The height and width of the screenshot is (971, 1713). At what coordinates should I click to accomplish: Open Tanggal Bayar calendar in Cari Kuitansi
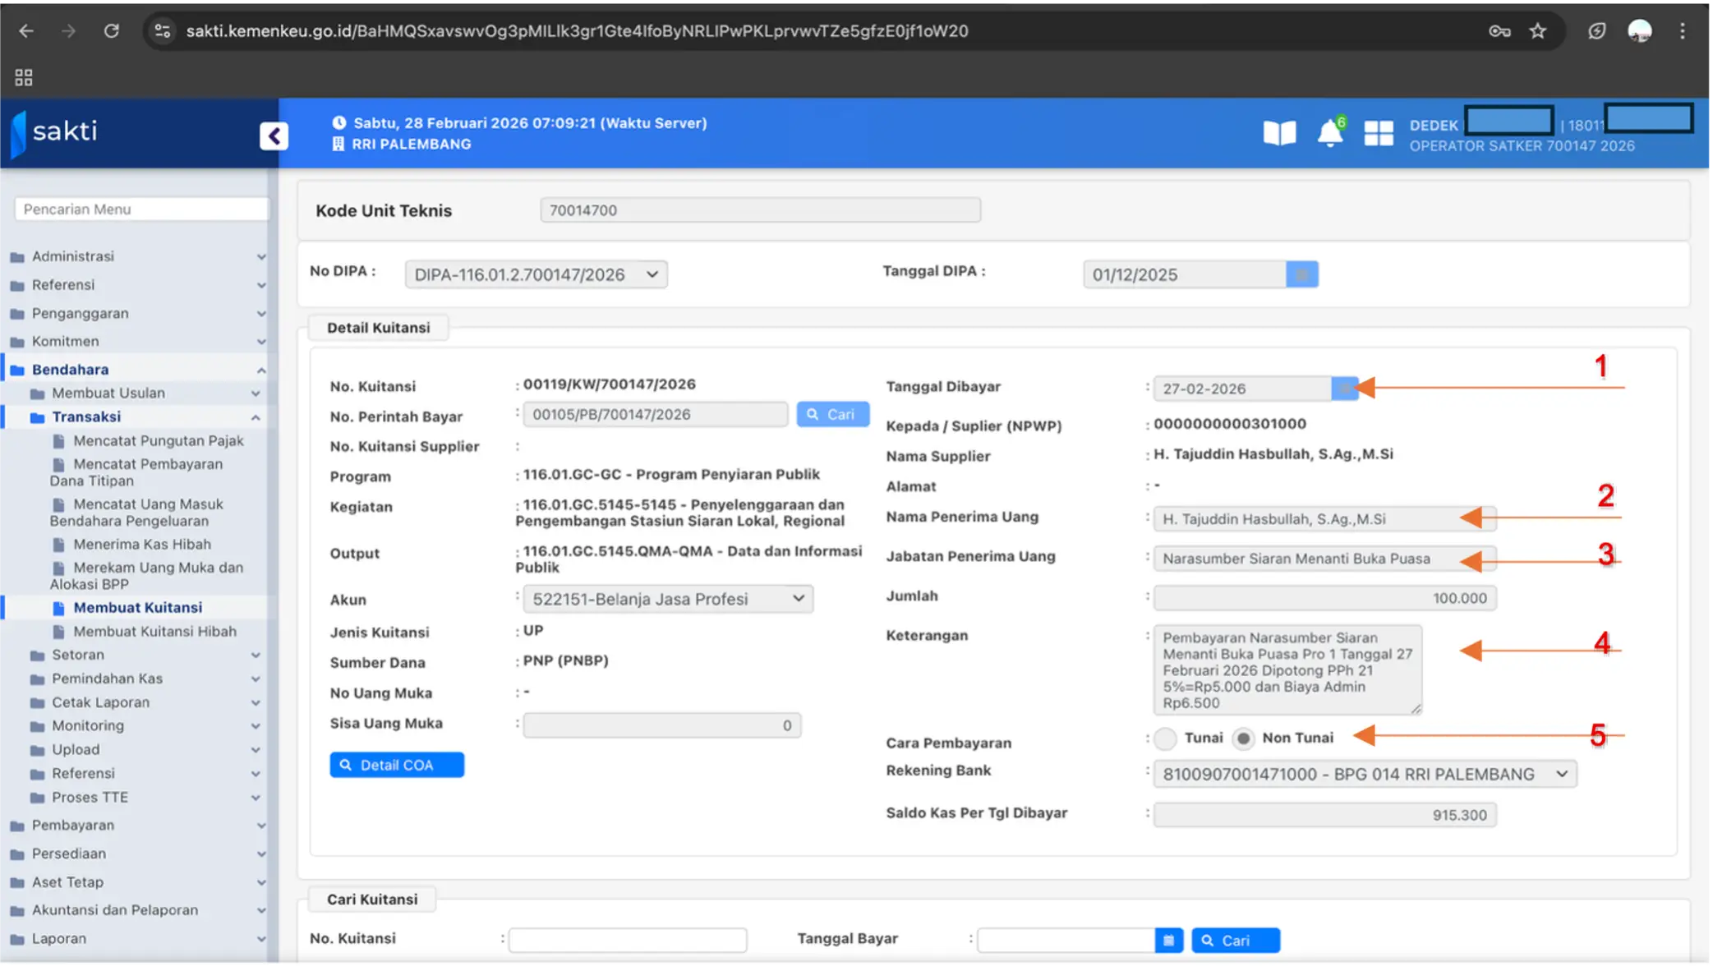click(1168, 940)
